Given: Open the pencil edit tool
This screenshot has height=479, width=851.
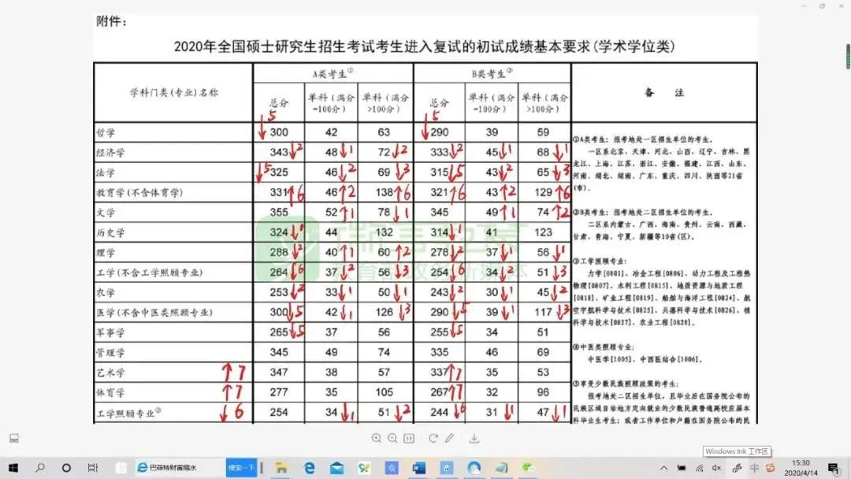Looking at the screenshot, I should click(x=449, y=438).
